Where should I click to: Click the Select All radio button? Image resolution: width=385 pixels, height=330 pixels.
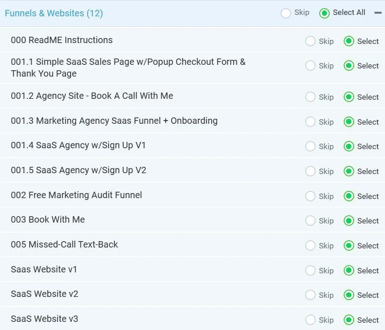click(324, 13)
